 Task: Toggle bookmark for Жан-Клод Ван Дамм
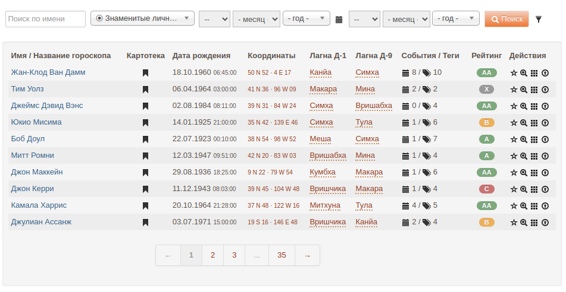pos(145,73)
